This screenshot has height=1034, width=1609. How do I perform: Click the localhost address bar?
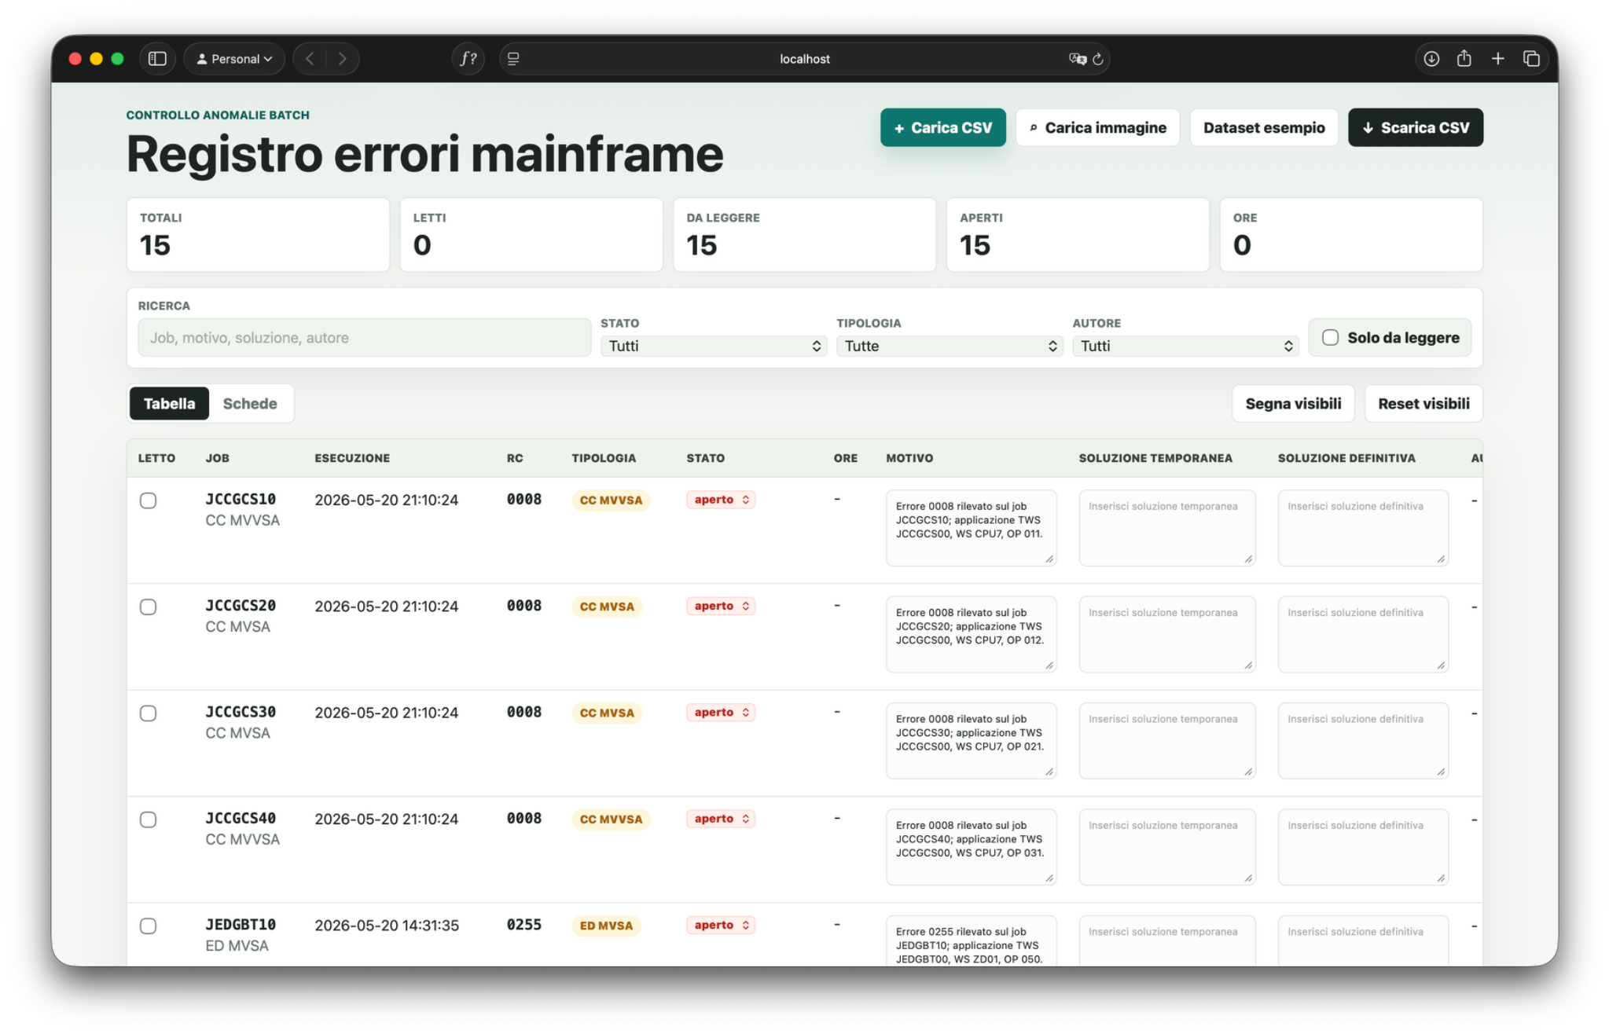(x=804, y=59)
